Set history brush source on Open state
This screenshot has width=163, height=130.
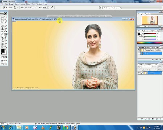click(x=139, y=53)
